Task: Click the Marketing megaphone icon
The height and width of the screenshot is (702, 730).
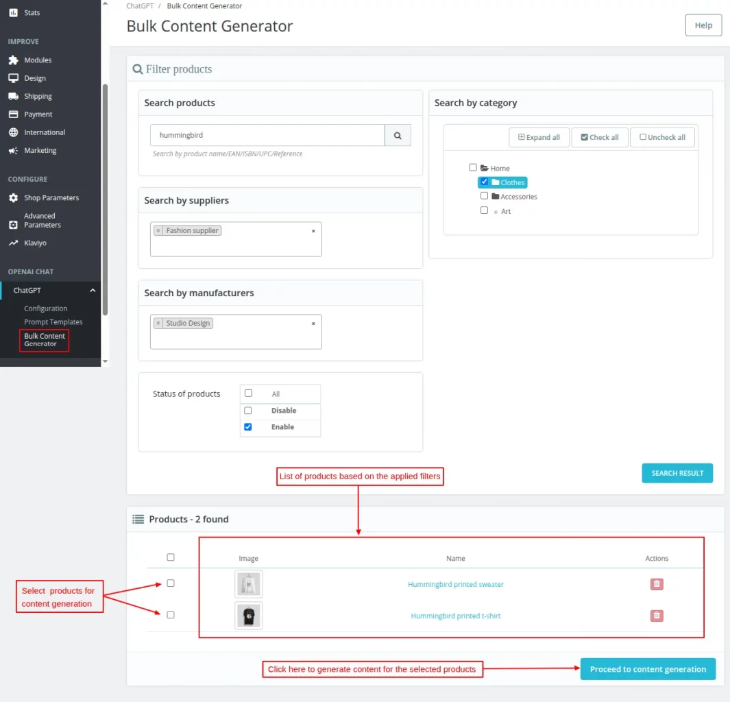Action: click(14, 150)
